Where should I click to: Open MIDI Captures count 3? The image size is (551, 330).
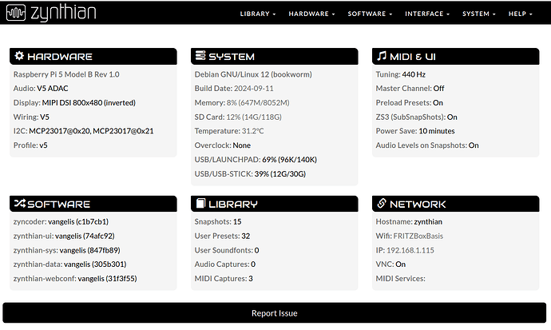tap(251, 278)
